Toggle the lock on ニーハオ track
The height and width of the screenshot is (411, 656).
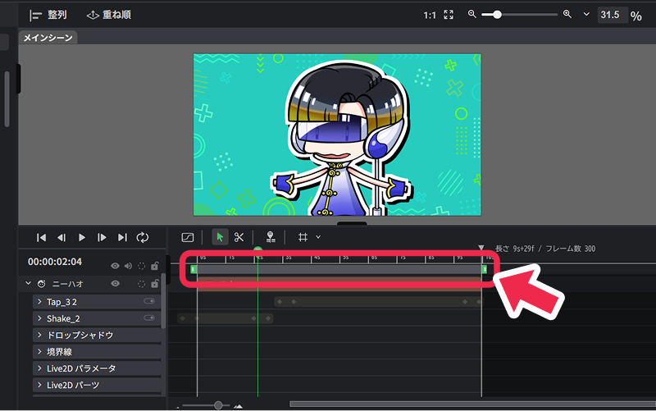point(154,284)
